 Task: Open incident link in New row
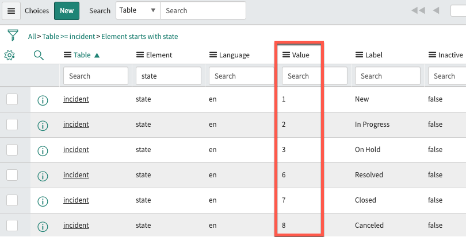pyautogui.click(x=76, y=99)
